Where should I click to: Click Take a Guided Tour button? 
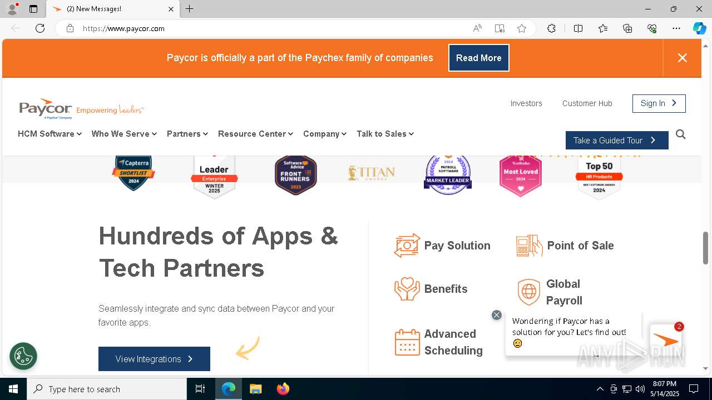617,141
